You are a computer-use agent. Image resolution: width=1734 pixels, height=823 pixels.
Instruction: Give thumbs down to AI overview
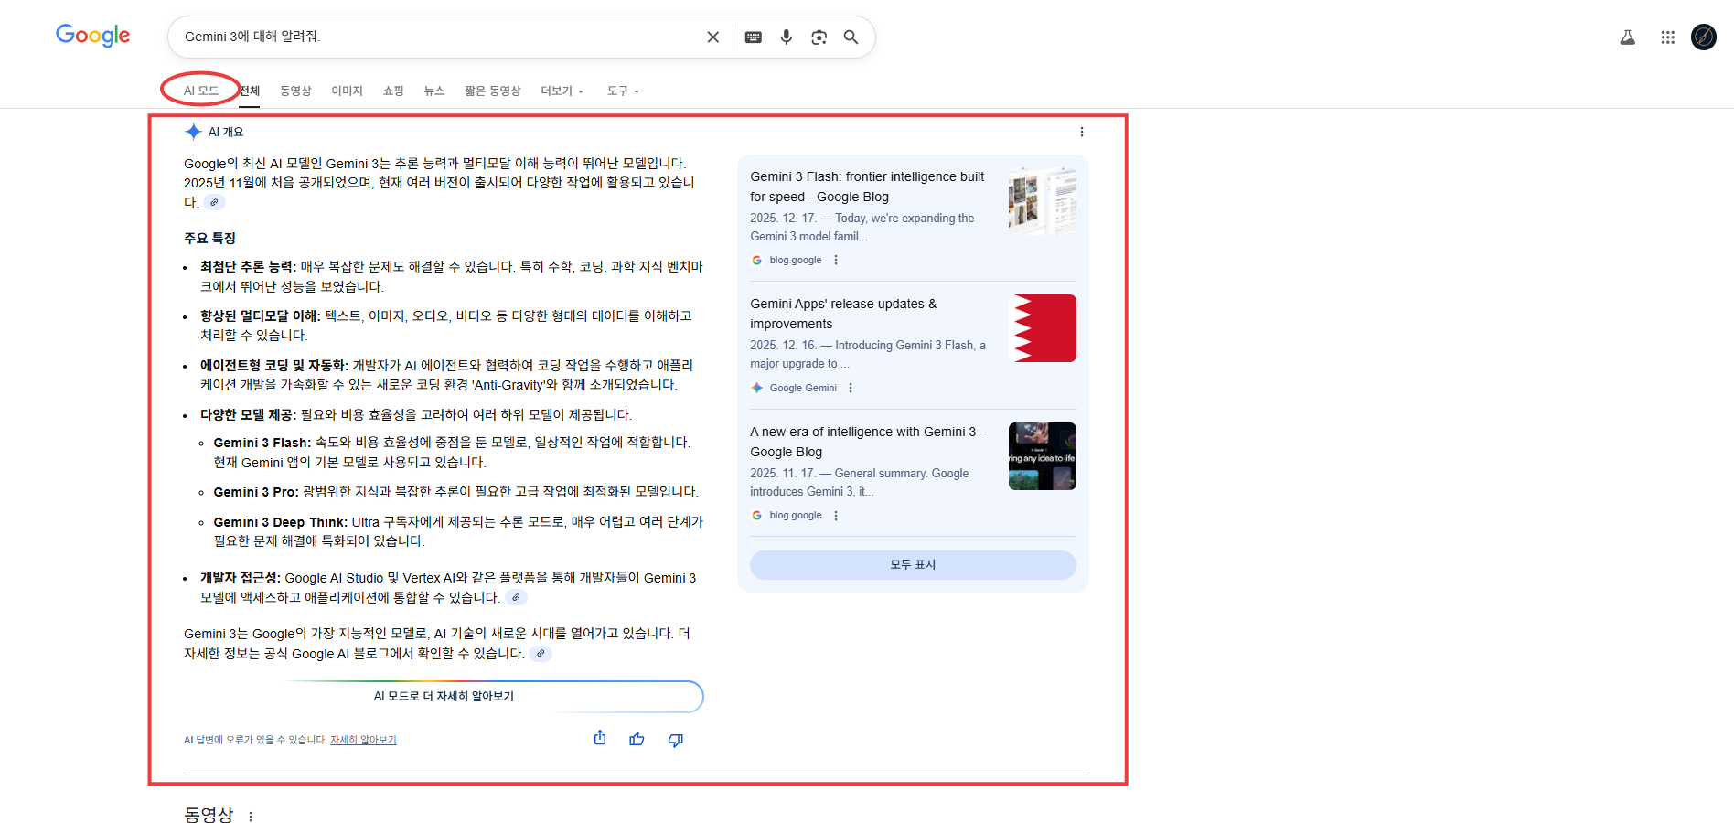pos(676,740)
